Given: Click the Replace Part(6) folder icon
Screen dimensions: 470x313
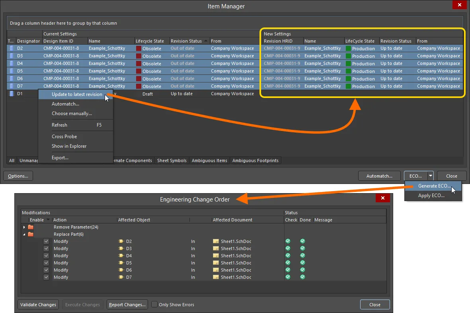Looking at the screenshot, I should (x=31, y=235).
